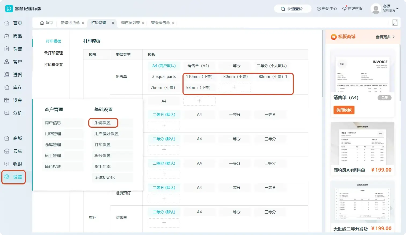
Task: Switch to the 销售单列表 tab
Action: [x=130, y=23]
